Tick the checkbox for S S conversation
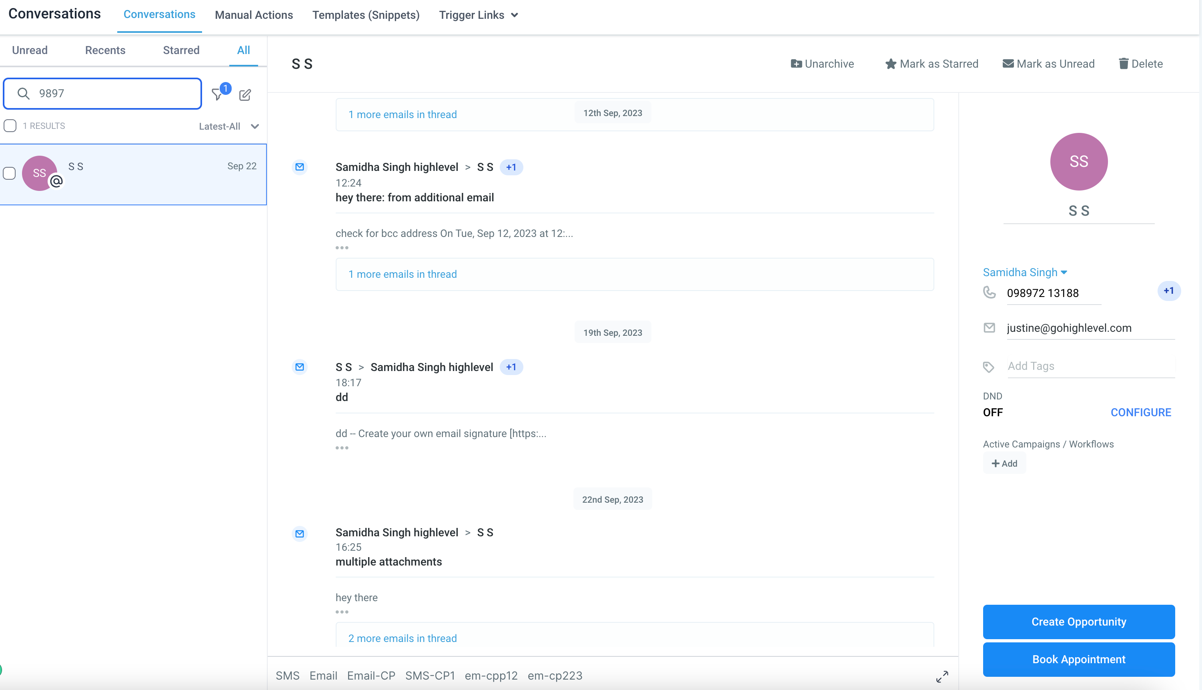Image resolution: width=1202 pixels, height=690 pixels. click(x=10, y=173)
